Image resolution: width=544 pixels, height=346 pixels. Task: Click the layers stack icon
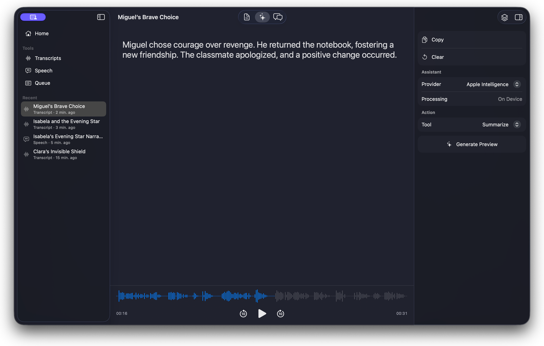(505, 17)
